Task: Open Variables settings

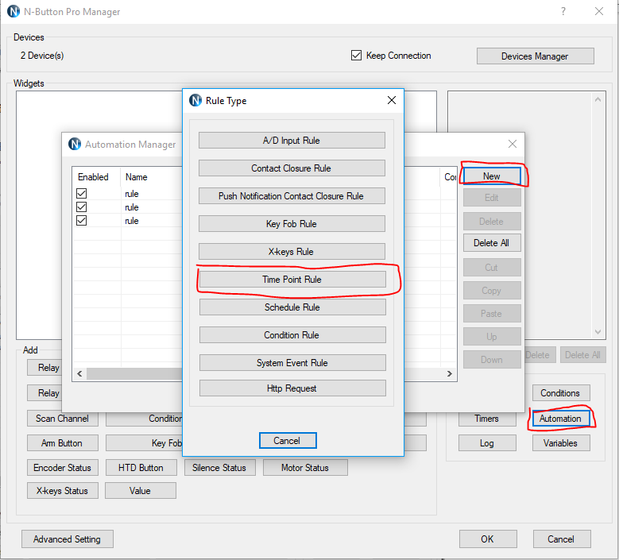Action: pos(560,443)
